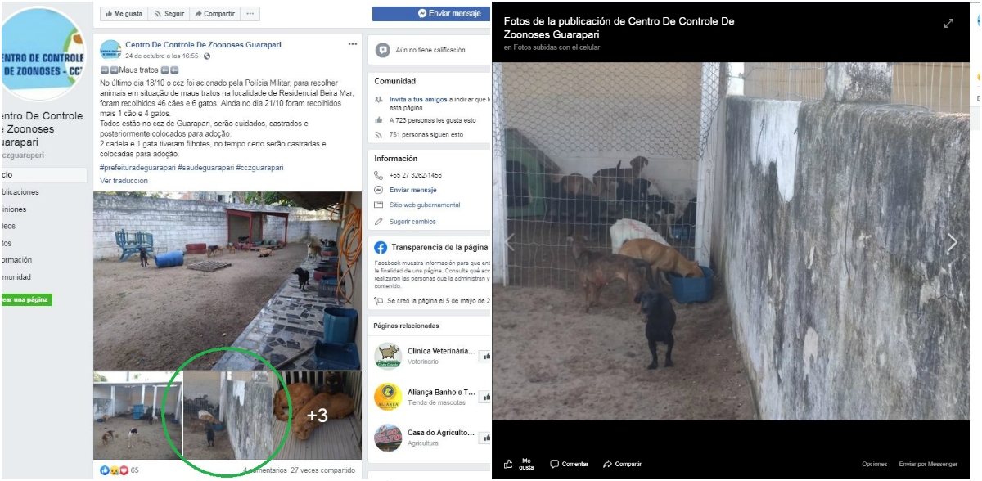Open the post options three-dot menu
Screen dimensions: 982x481
[x=353, y=44]
